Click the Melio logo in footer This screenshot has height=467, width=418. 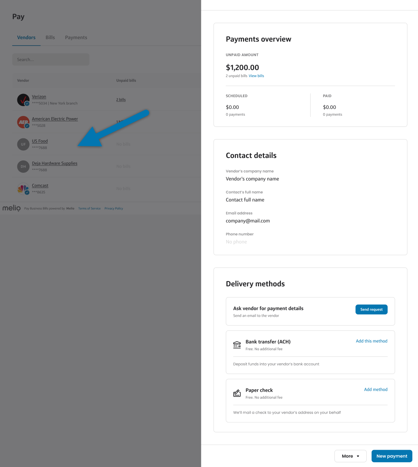tap(12, 208)
